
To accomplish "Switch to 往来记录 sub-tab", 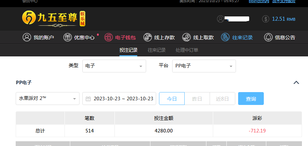I will [x=156, y=50].
